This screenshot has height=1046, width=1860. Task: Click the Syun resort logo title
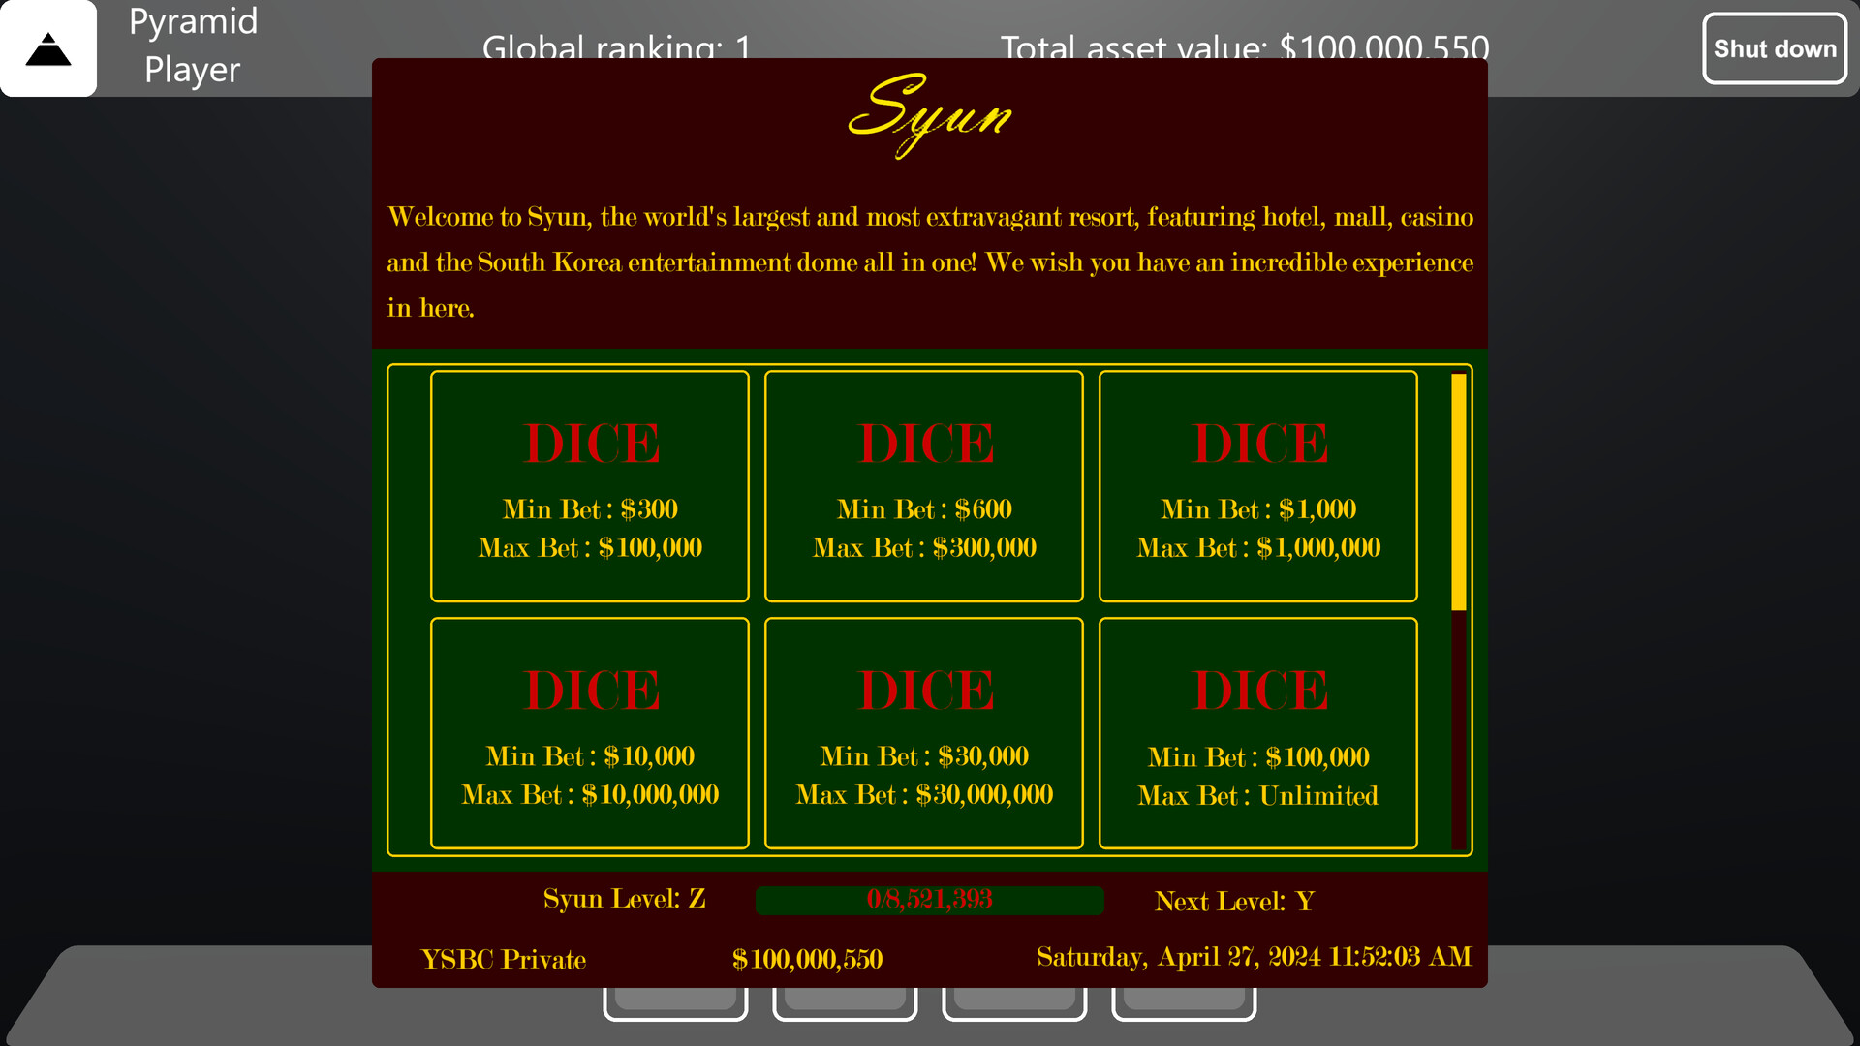930,116
